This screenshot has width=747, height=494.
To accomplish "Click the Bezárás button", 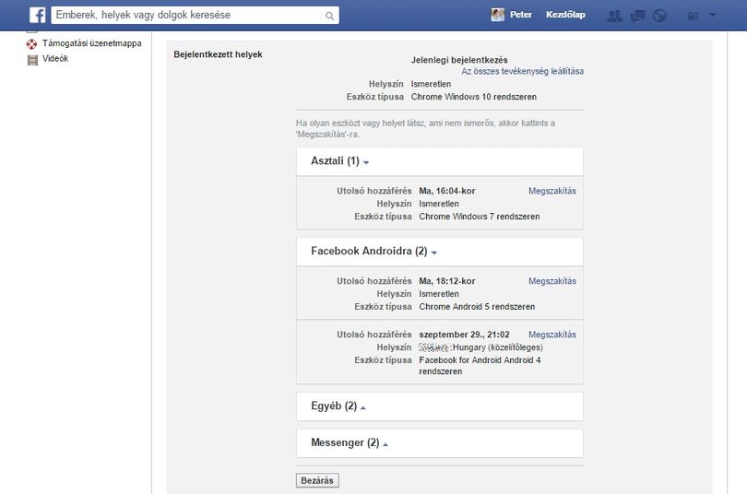I will 317,480.
